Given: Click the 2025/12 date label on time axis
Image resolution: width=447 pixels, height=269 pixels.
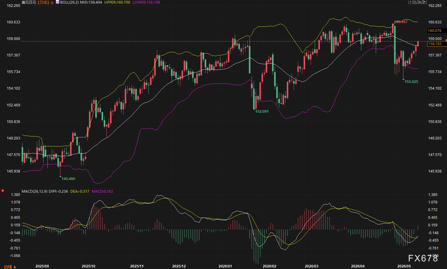Looking at the screenshot, I should click(179, 266).
